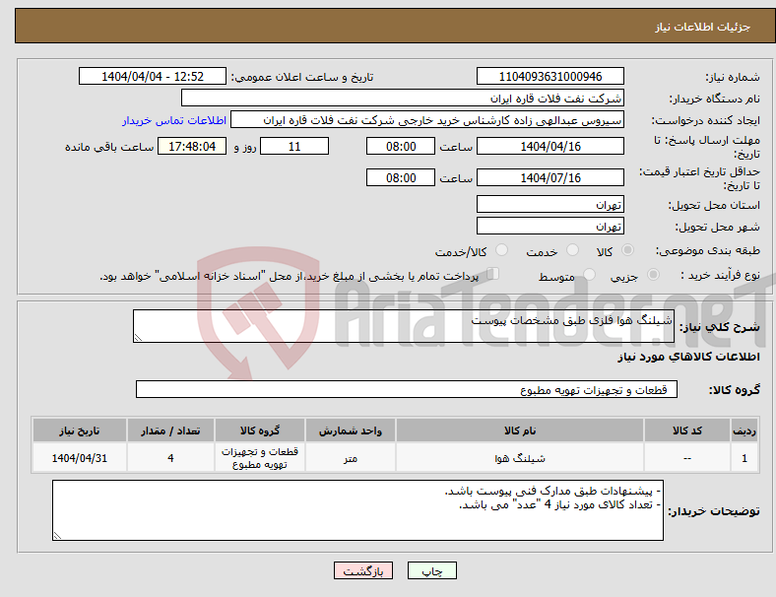Click the ردیف column header

click(x=744, y=431)
